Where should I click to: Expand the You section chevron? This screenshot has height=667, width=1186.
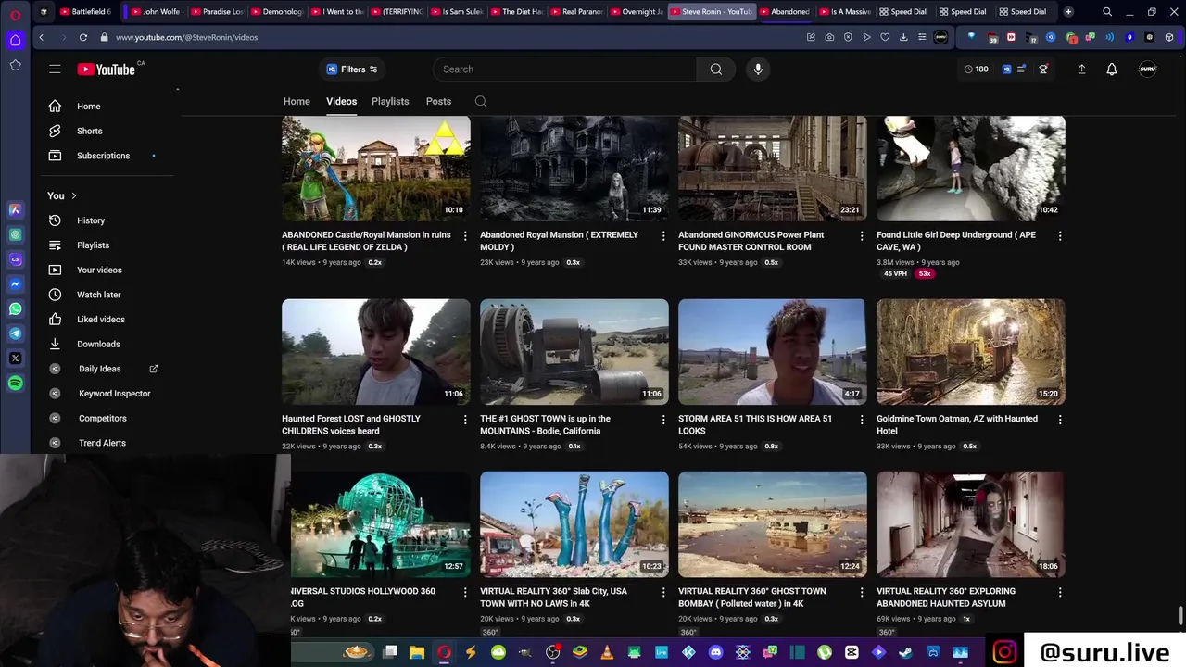point(73,195)
